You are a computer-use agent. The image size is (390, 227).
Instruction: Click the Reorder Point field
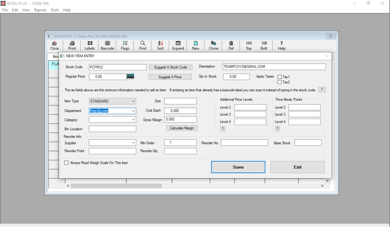112,151
